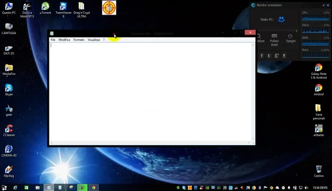Select the Gioca a MotoGP13 desktop icon
Image resolution: width=332 pixels, height=191 pixels.
27,10
